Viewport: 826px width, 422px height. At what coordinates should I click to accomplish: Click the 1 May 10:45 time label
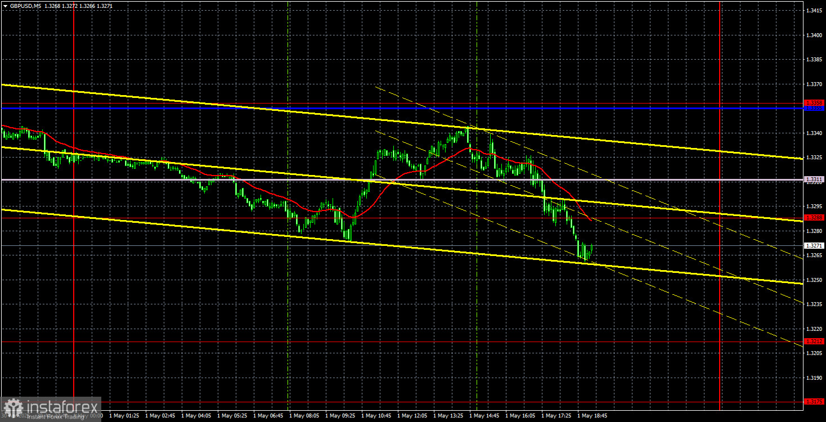coord(376,416)
